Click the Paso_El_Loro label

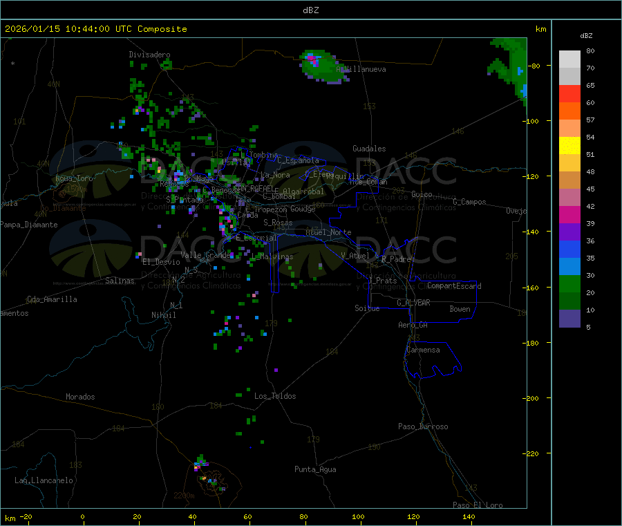click(x=478, y=505)
